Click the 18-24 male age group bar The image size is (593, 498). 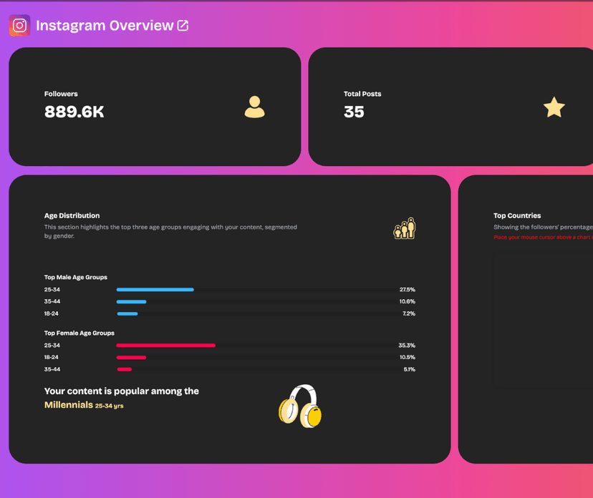127,313
